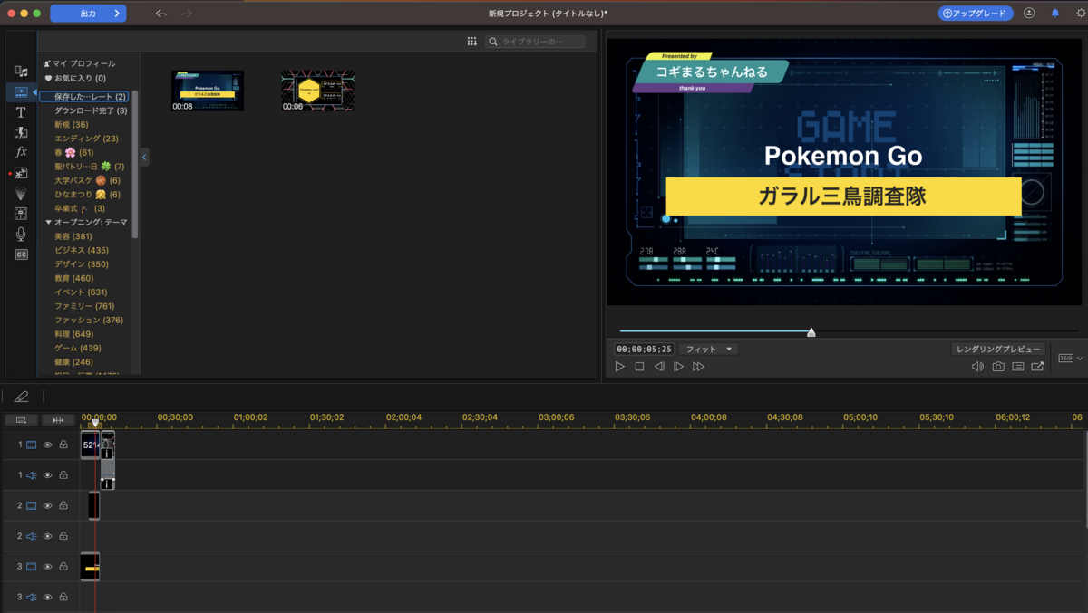Click the library category list scrollbar

click(135, 163)
